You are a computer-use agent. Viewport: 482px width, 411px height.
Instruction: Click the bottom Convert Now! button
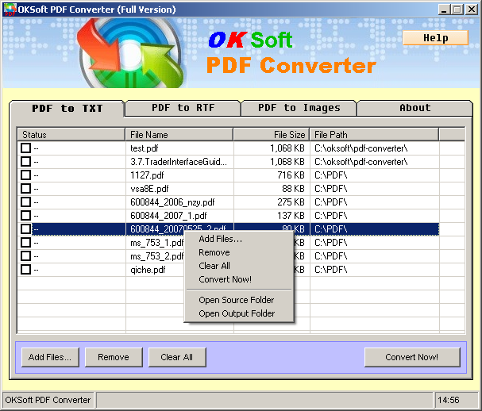point(411,357)
